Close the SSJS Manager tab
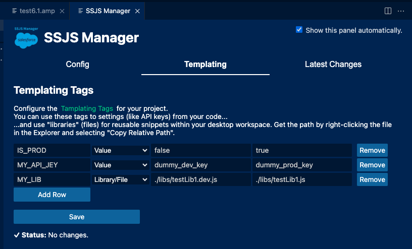412x249 pixels. [x=137, y=11]
